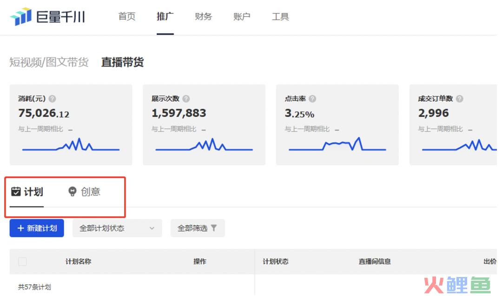Click the 1,597,883 impressions value

tap(178, 113)
